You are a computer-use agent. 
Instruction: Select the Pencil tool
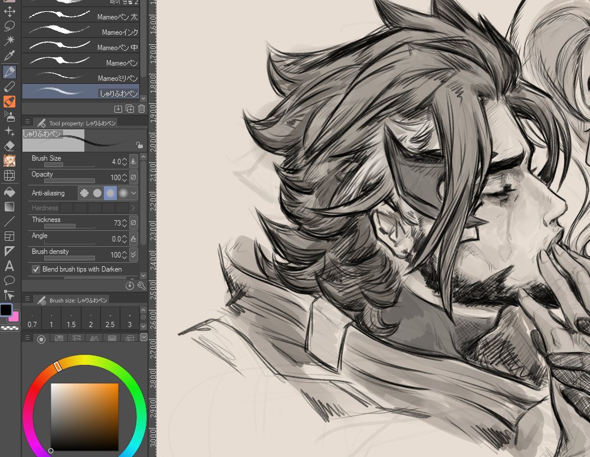[x=9, y=87]
